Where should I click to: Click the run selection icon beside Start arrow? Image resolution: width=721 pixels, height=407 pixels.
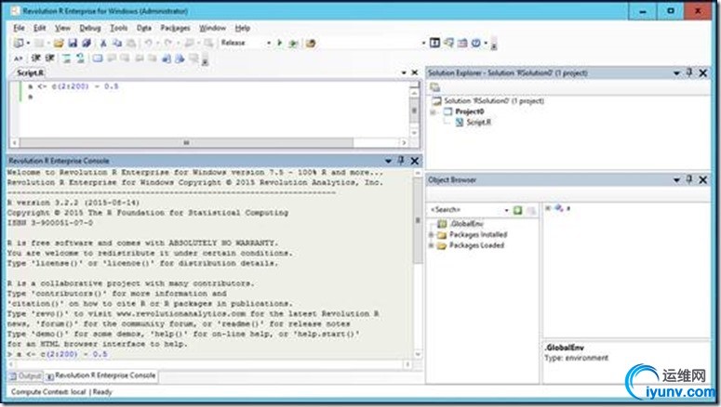pyautogui.click(x=293, y=43)
